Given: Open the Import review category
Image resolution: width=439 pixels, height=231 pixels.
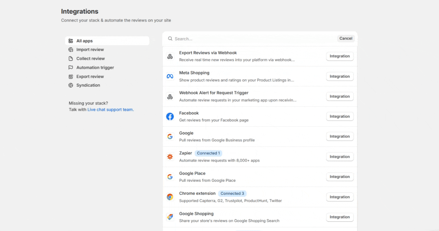Looking at the screenshot, I should (90, 50).
